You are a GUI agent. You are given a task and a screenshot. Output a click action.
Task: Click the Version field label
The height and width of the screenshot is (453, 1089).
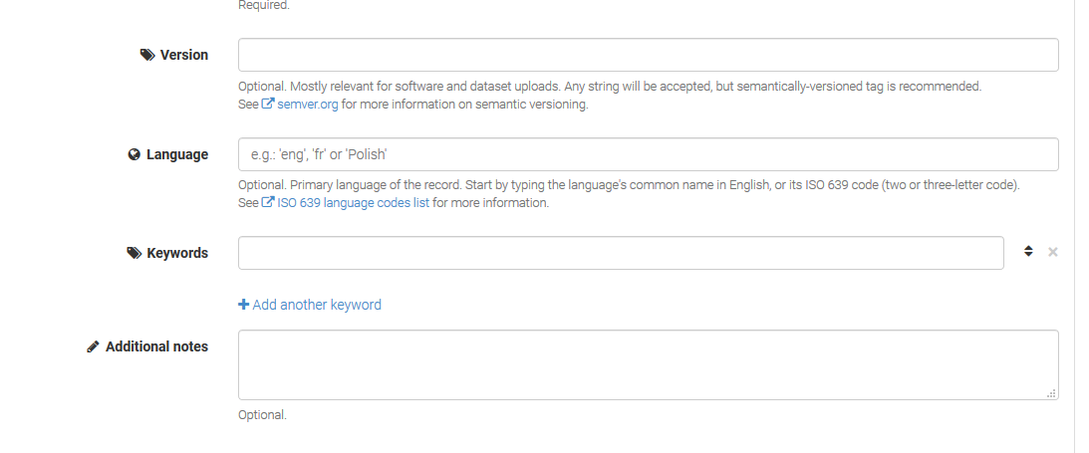(184, 55)
